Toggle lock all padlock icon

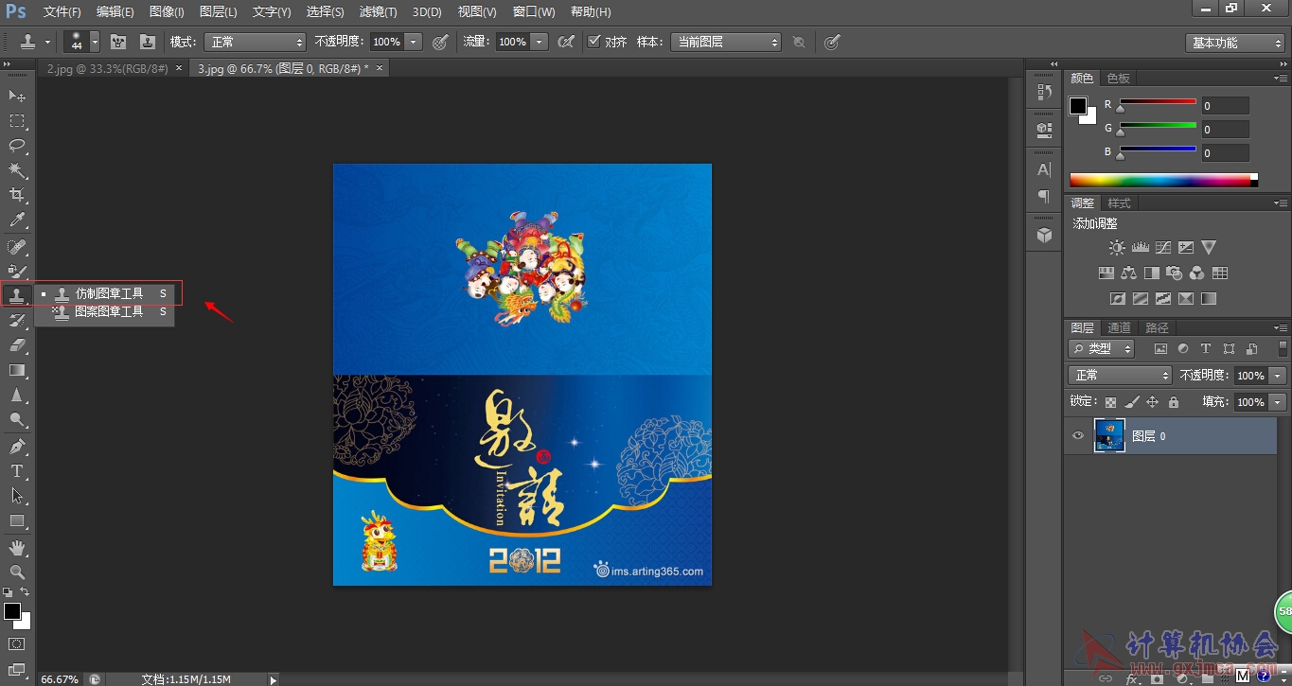[x=1174, y=402]
